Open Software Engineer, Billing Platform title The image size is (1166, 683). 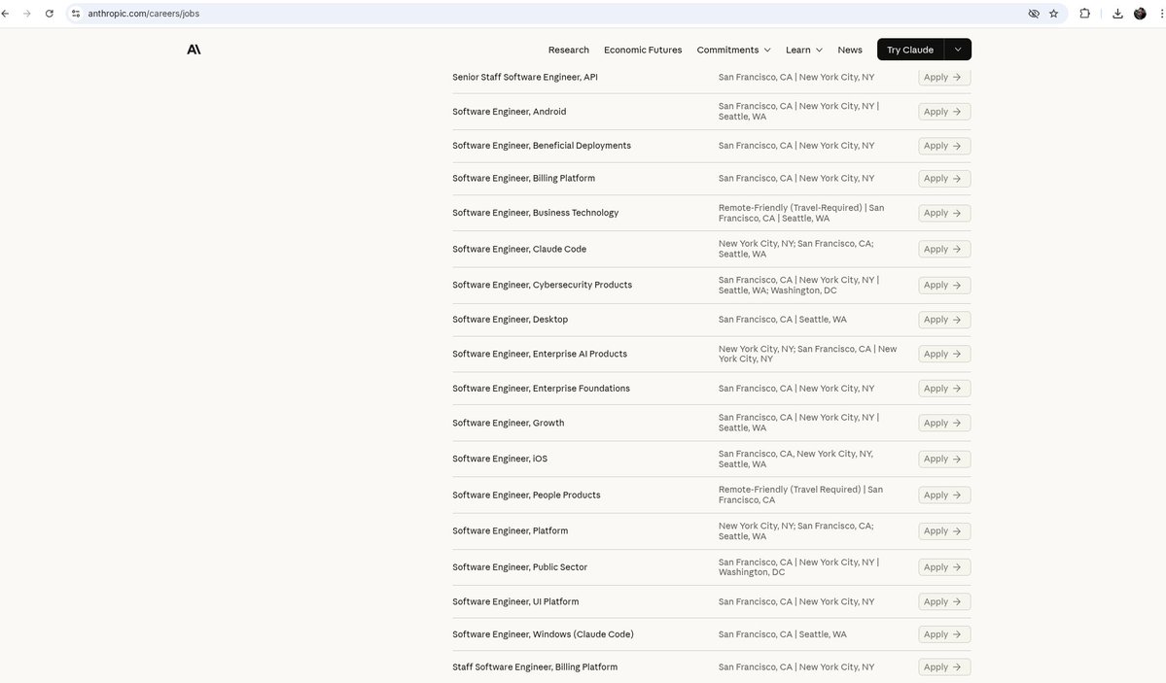(x=523, y=179)
